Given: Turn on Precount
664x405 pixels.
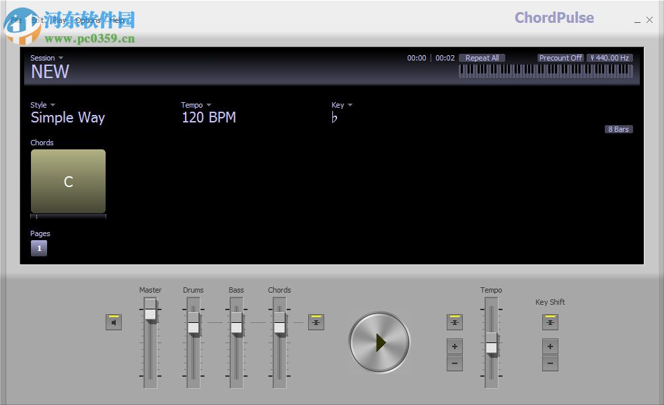Looking at the screenshot, I should point(560,58).
